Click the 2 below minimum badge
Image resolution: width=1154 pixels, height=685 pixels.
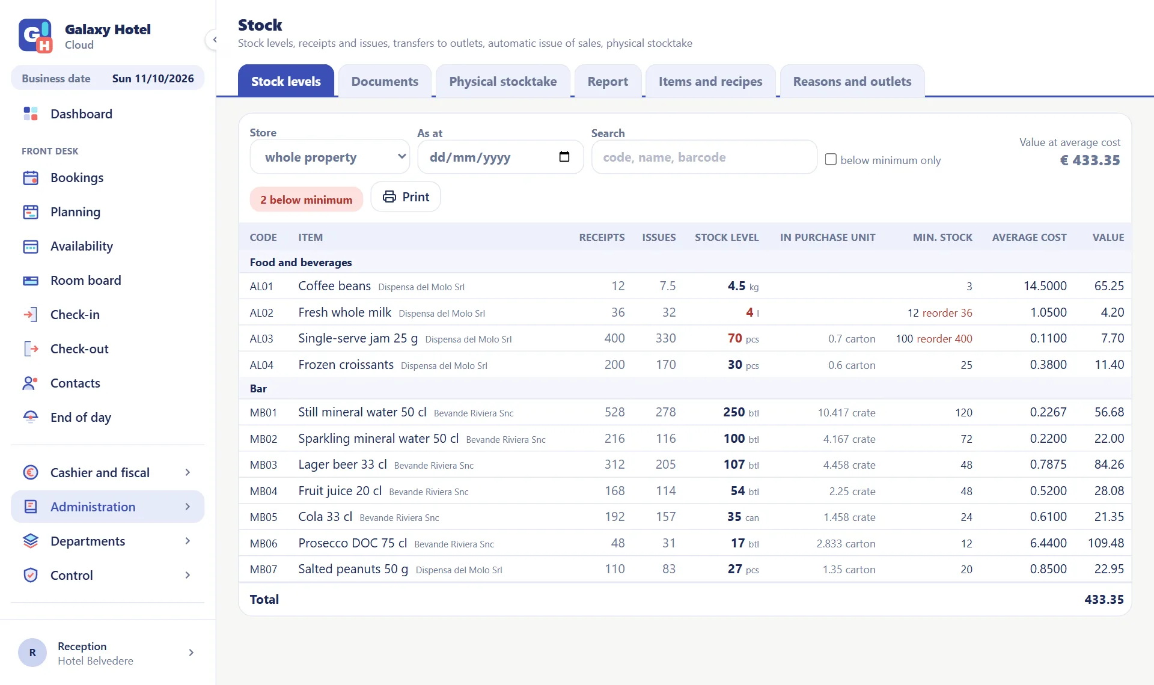click(307, 199)
